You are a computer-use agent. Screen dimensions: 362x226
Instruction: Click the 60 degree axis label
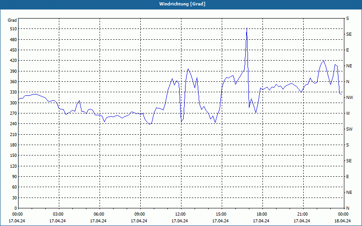point(14,187)
